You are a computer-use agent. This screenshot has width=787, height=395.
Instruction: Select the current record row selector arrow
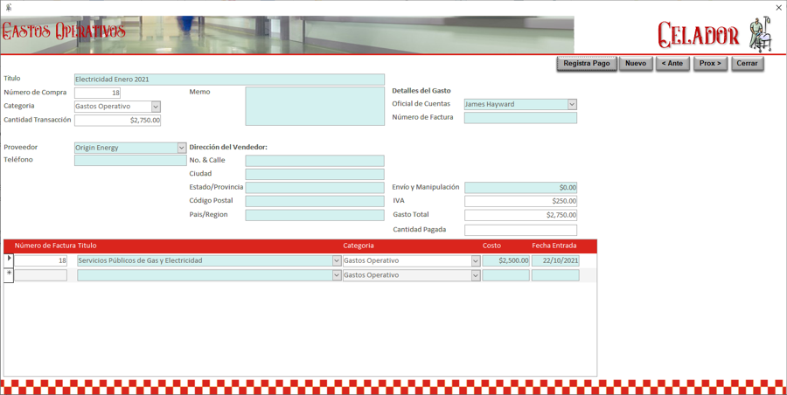[x=9, y=260]
